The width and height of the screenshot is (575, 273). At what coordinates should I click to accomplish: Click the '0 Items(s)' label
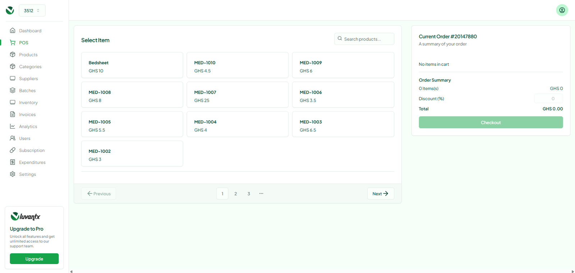click(x=428, y=88)
